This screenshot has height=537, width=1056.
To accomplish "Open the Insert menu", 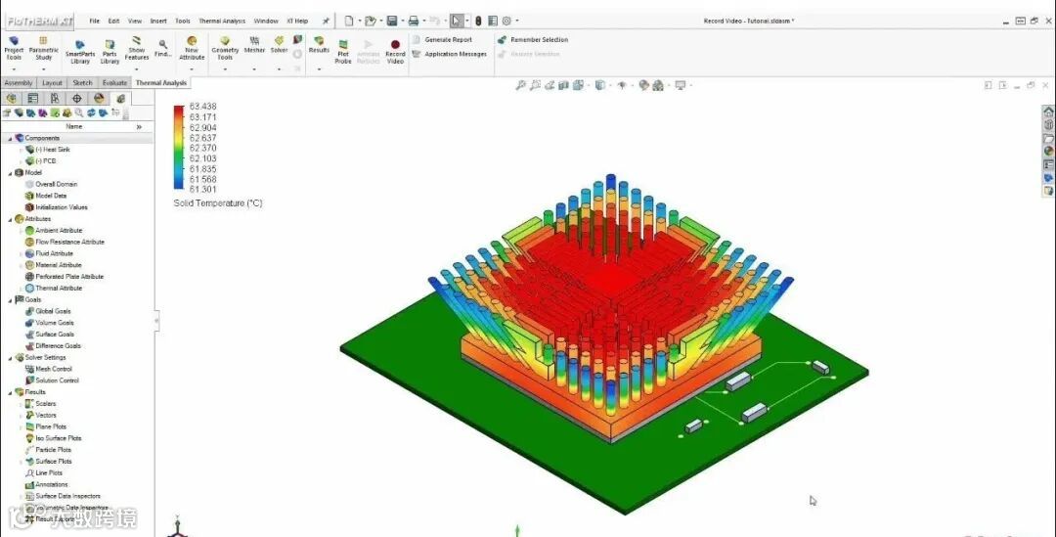I will [x=158, y=21].
